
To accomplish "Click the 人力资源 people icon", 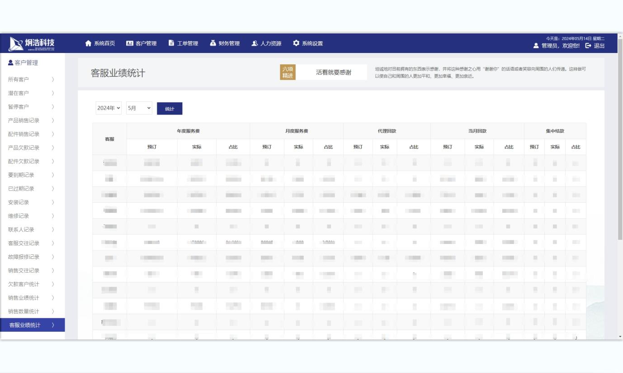I will pyautogui.click(x=255, y=43).
